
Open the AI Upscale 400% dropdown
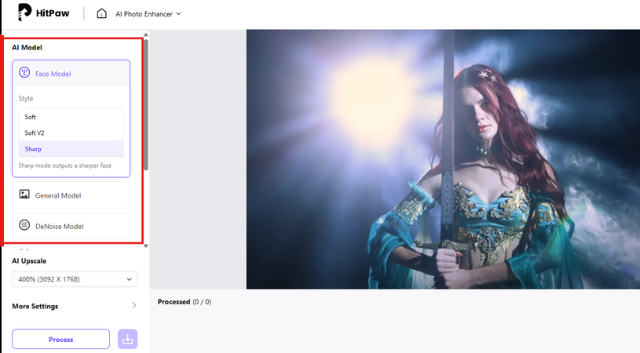tap(75, 279)
